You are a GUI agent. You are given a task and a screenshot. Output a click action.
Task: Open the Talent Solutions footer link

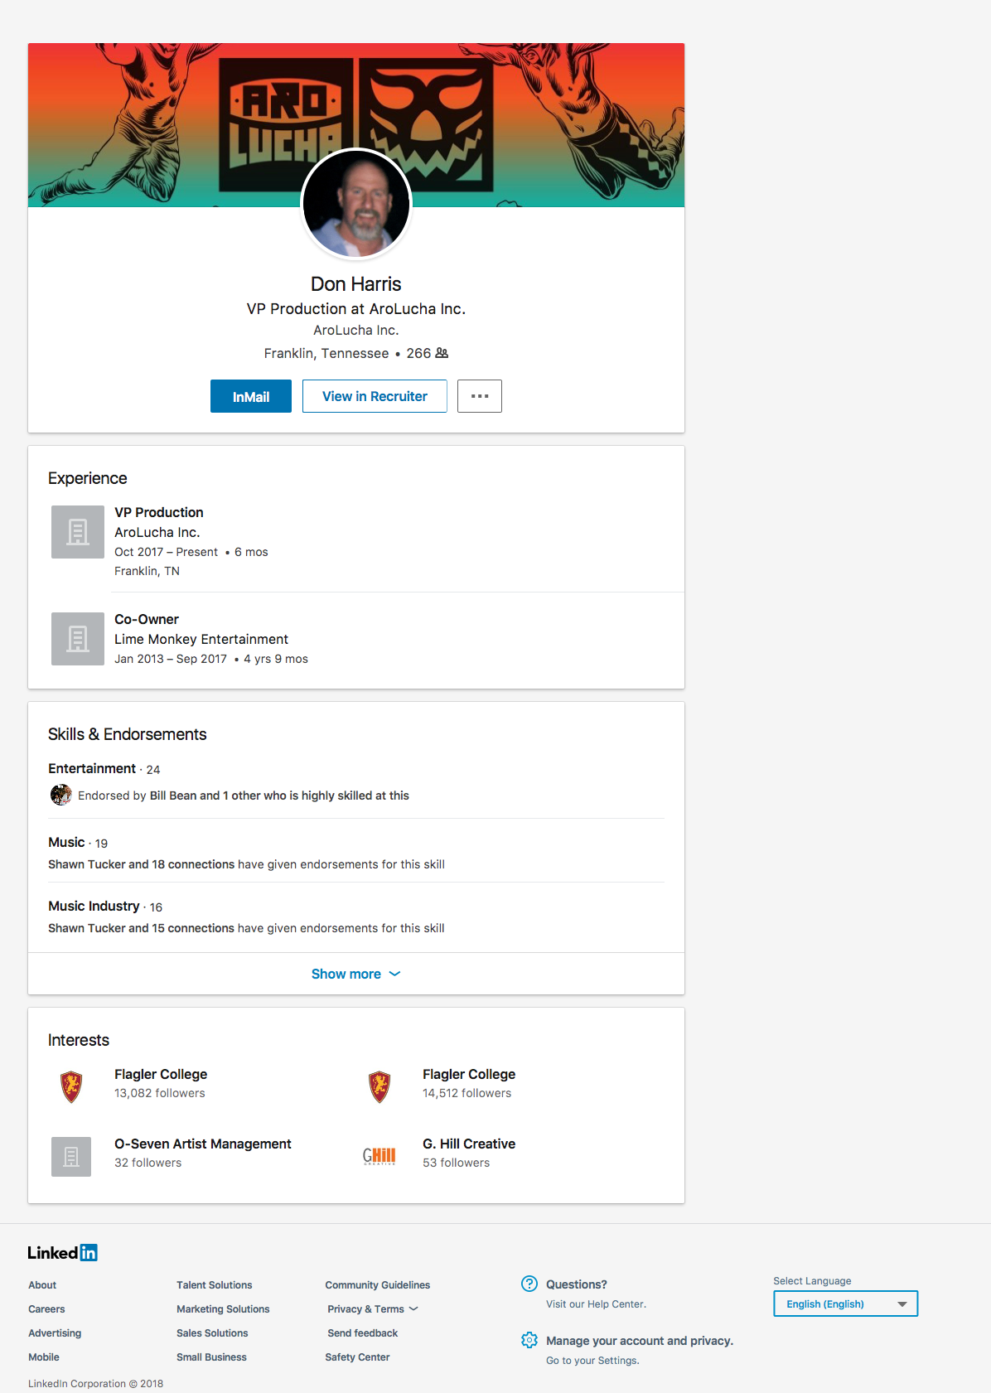(215, 1285)
